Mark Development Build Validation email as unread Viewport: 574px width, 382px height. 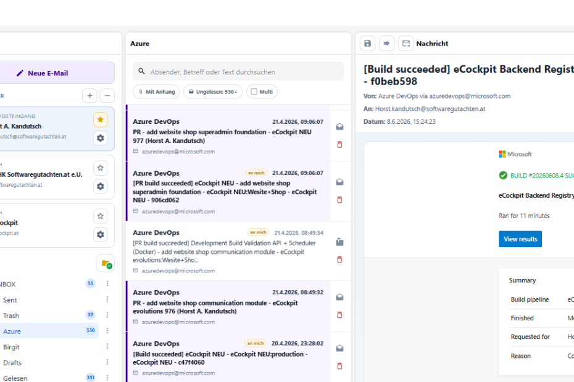339,242
